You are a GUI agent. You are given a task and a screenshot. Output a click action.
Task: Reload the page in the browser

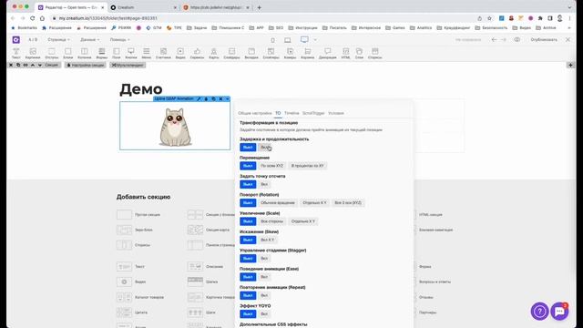33,18
